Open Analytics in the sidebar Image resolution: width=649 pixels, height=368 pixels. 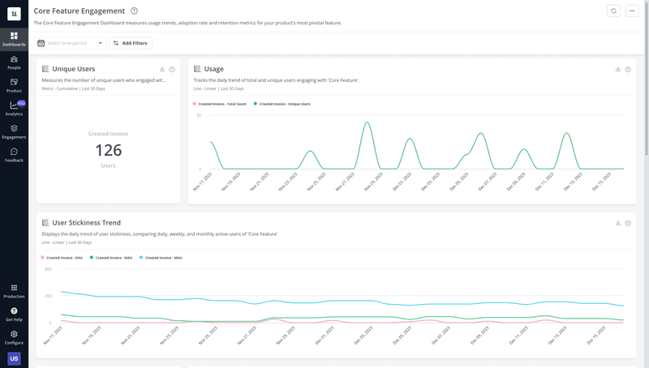[14, 108]
